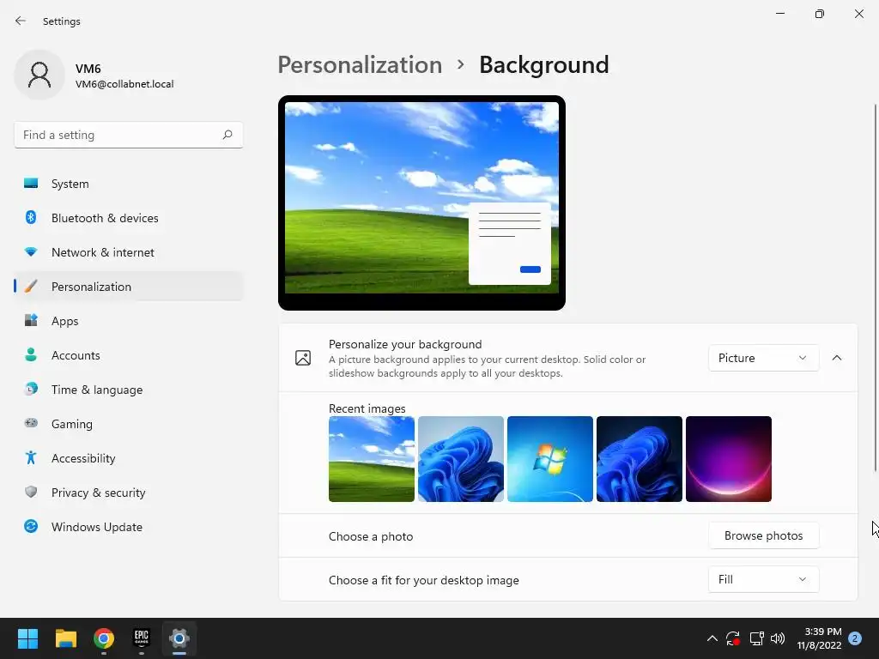The width and height of the screenshot is (879, 659).
Task: Click the vertical scrollbar on the right
Action: pyautogui.click(x=875, y=287)
